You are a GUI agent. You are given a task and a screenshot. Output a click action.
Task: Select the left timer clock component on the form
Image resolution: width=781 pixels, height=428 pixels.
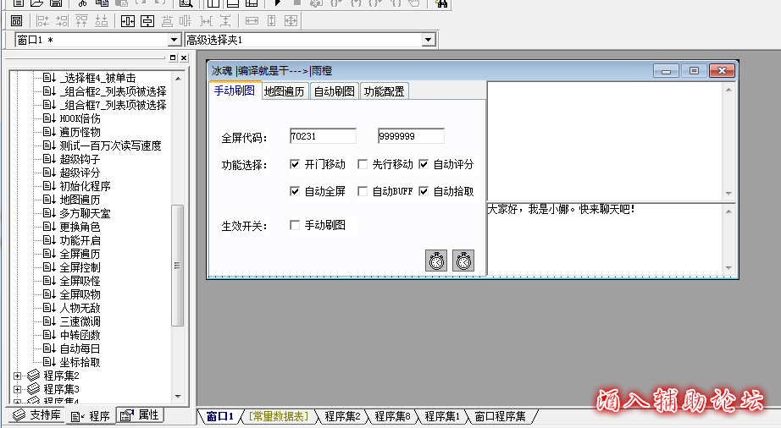[x=436, y=261]
